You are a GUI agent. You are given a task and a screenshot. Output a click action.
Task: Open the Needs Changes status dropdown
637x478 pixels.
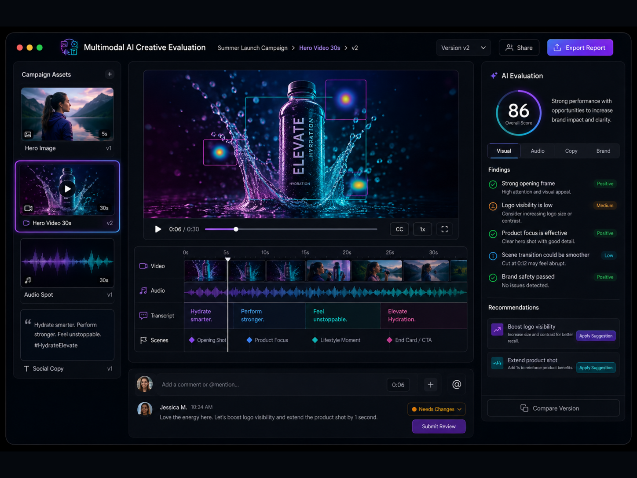click(x=436, y=409)
